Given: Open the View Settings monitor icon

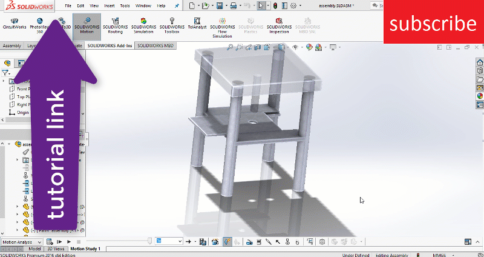Looking at the screenshot, I should (333, 47).
